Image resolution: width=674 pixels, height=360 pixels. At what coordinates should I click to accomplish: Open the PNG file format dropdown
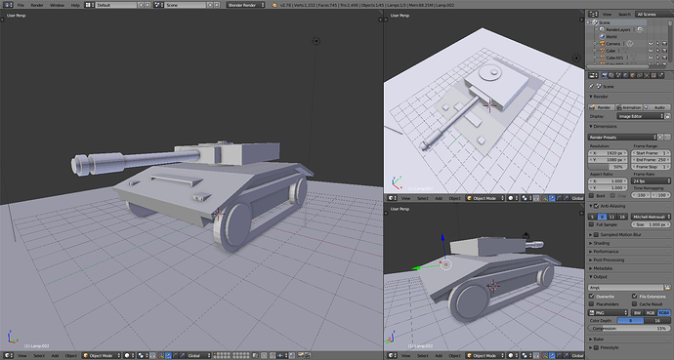coord(609,313)
